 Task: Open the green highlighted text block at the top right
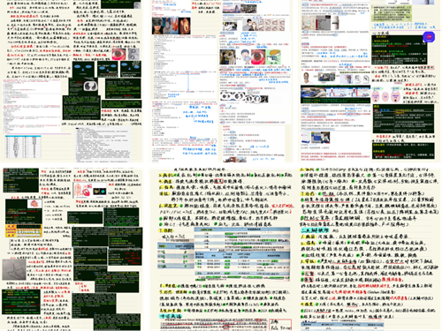point(392,13)
